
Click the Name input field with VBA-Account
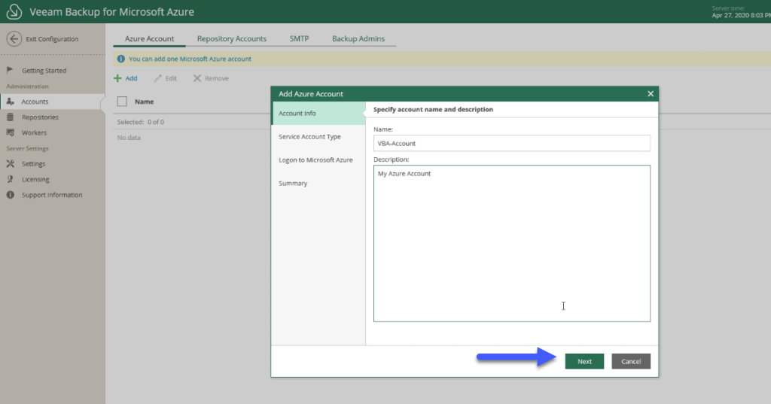point(512,143)
